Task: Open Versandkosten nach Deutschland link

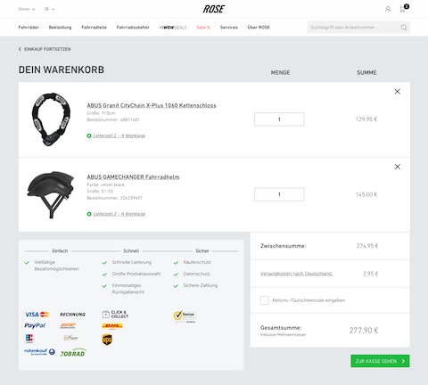Action: [x=296, y=274]
